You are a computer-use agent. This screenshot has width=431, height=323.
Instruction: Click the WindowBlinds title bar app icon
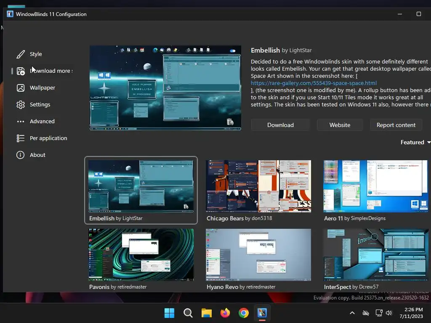10,14
